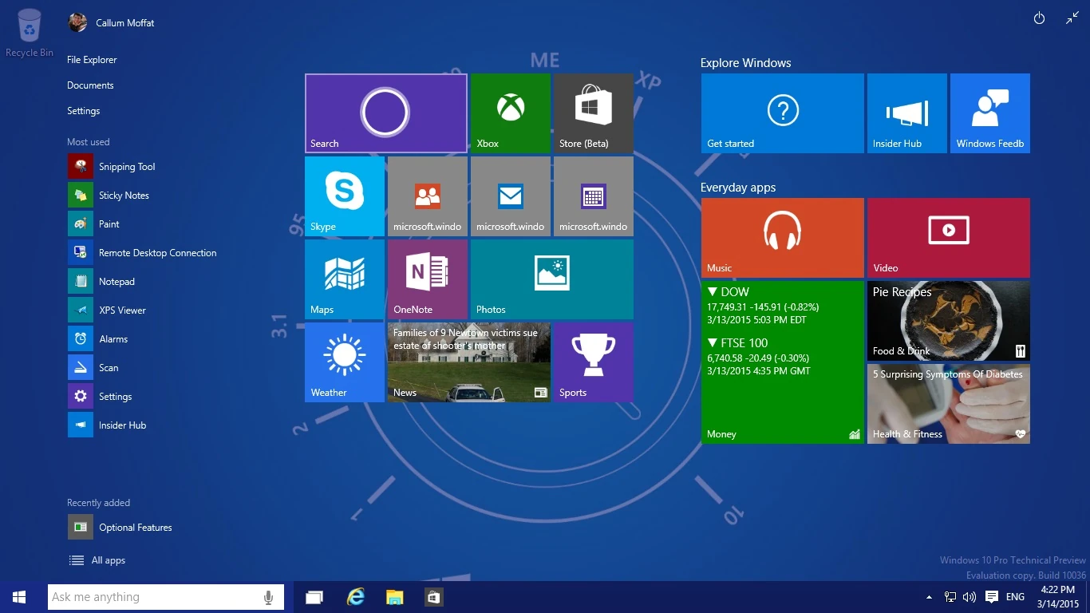Image resolution: width=1090 pixels, height=613 pixels.
Task: Open the Sports tile
Action: (593, 362)
